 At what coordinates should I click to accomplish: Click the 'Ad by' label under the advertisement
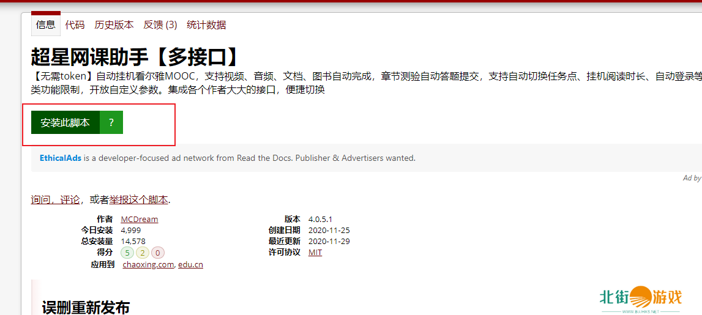692,178
